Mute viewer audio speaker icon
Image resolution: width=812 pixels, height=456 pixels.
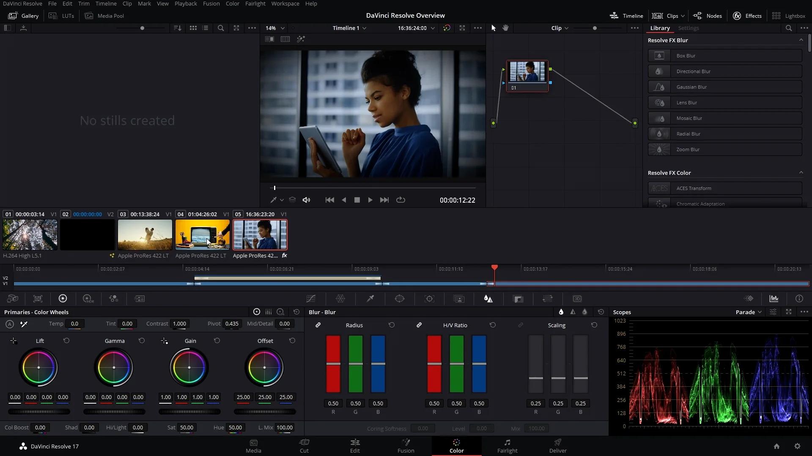tap(306, 200)
